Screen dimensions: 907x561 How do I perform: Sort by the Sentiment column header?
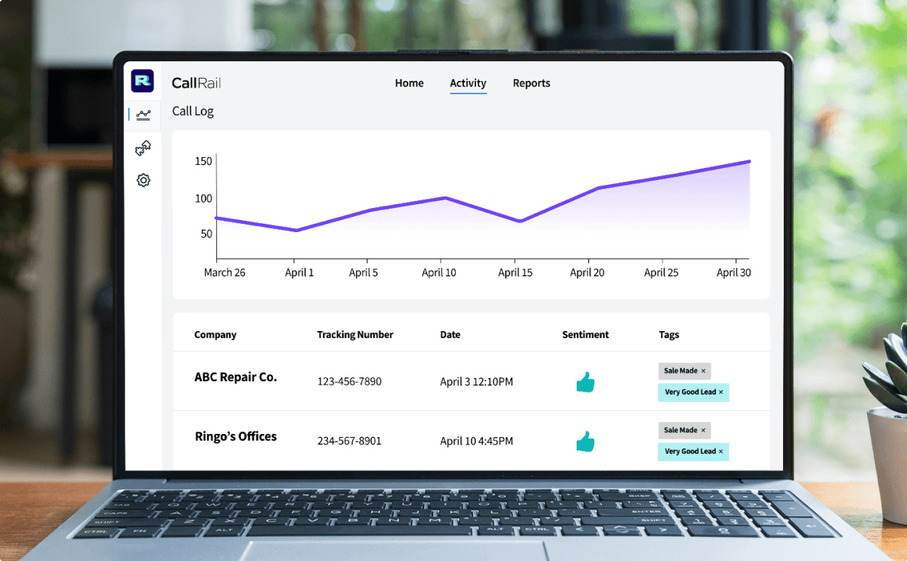(x=585, y=335)
